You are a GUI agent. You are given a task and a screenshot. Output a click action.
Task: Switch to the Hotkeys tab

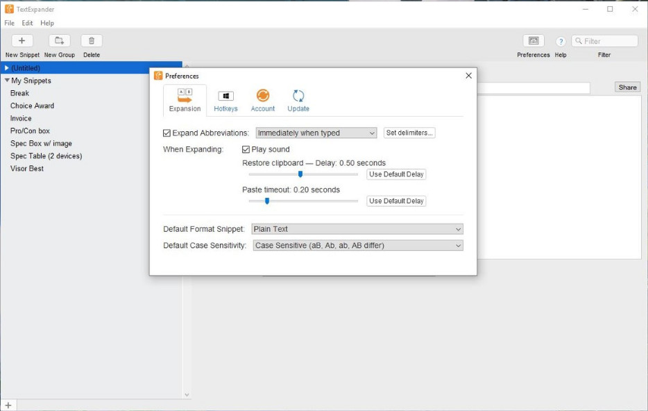pyautogui.click(x=225, y=101)
